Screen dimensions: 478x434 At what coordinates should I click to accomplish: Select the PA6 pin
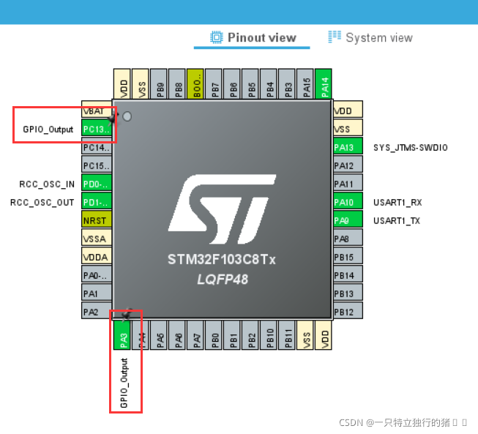(177, 335)
